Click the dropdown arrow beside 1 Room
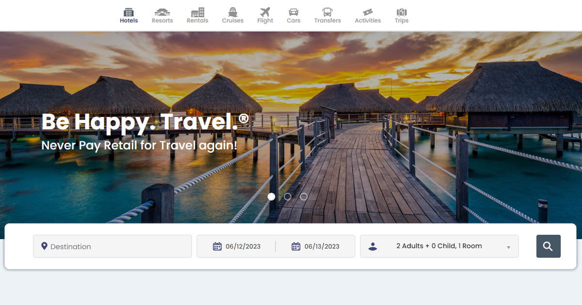 [x=508, y=247]
